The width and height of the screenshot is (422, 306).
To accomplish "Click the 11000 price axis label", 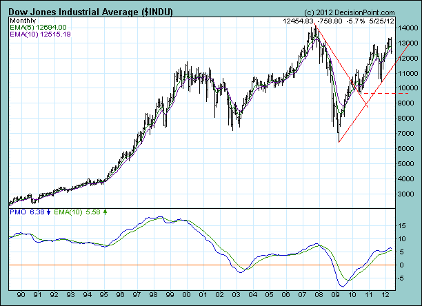I will pyautogui.click(x=407, y=73).
